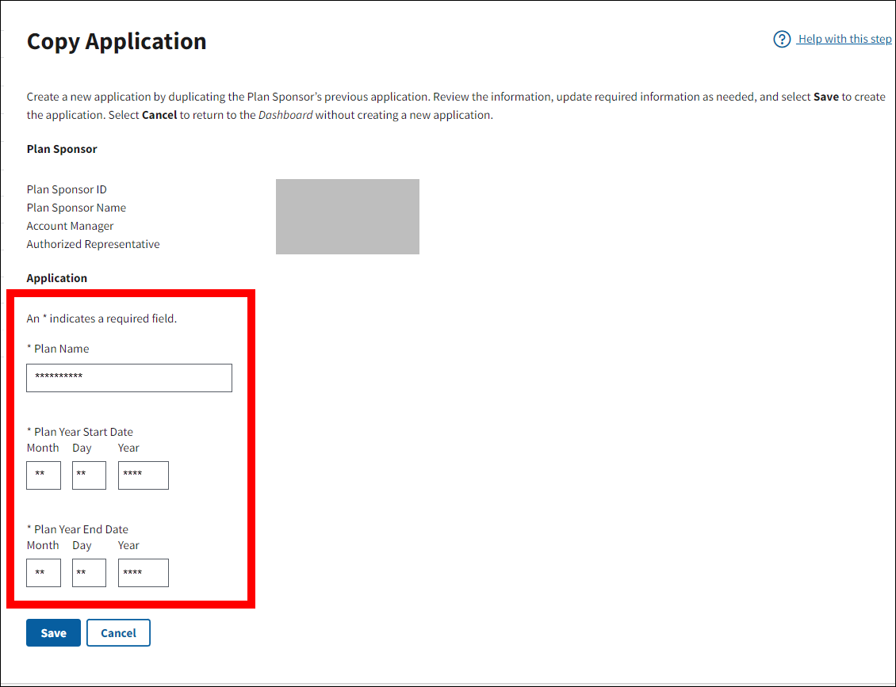
Task: Click the question mark help icon
Action: pos(782,39)
